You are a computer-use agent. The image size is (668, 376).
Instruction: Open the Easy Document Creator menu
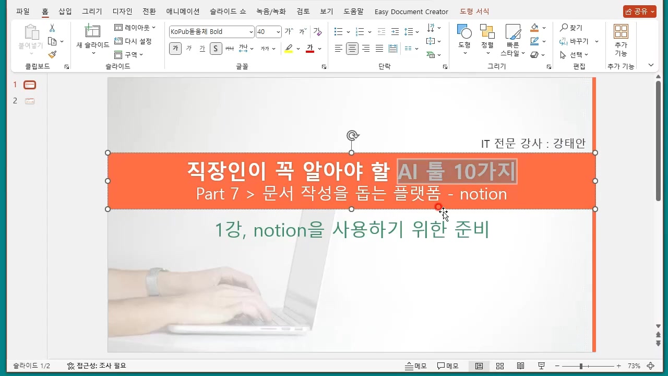pyautogui.click(x=411, y=11)
